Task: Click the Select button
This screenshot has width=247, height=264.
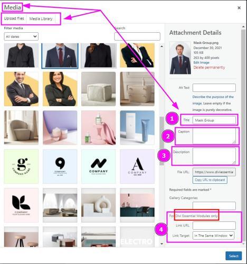Action: click(x=233, y=256)
